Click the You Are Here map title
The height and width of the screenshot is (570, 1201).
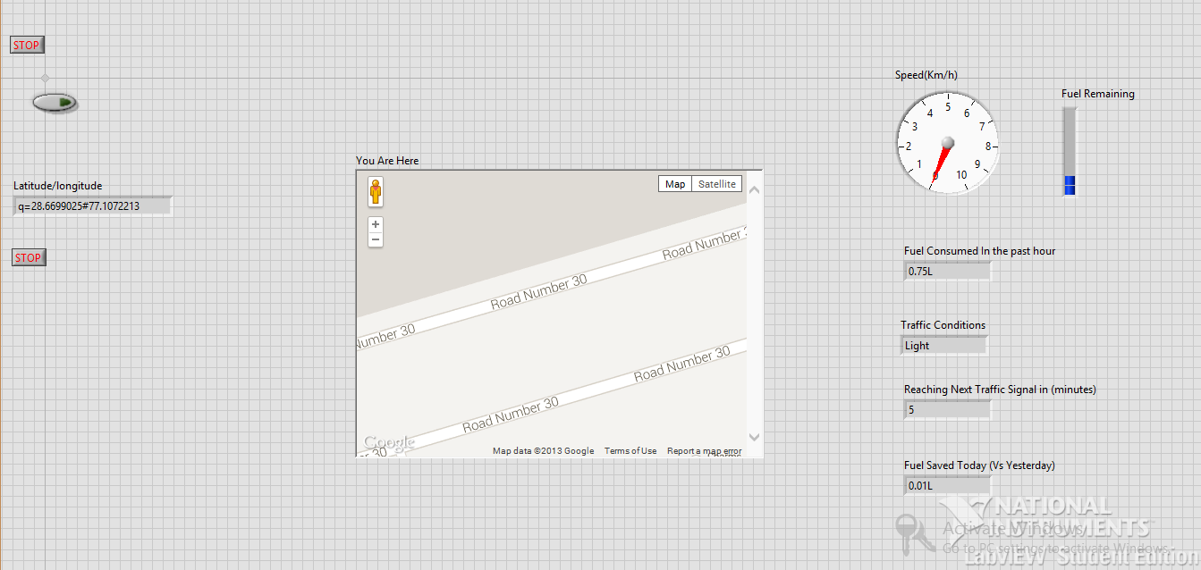coord(387,160)
